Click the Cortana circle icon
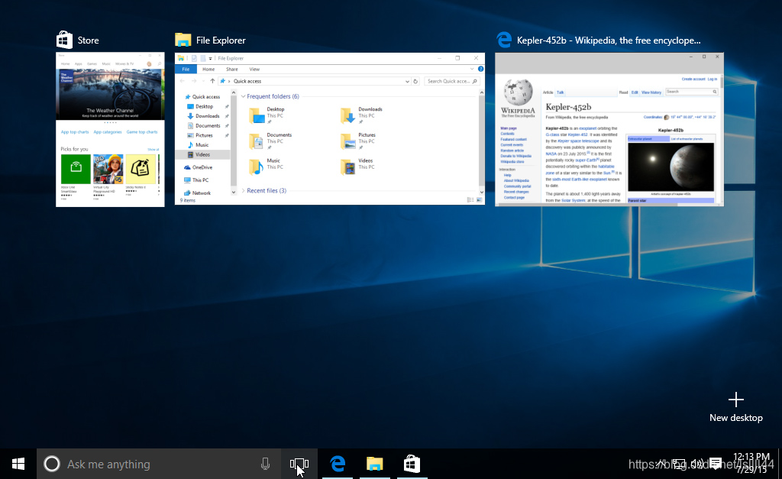 point(52,464)
